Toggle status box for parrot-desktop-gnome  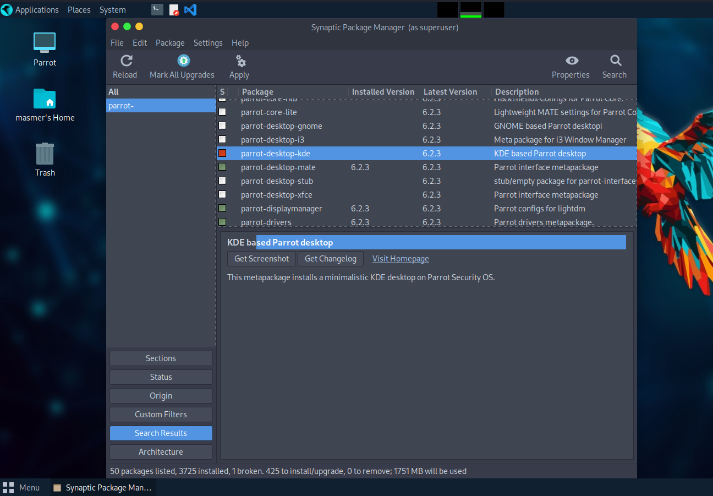[x=222, y=126]
